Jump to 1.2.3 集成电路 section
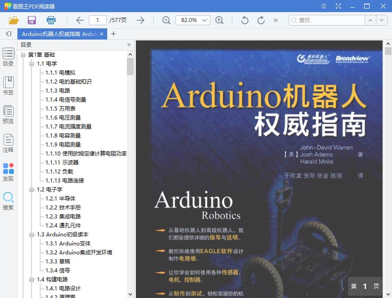 (63, 217)
